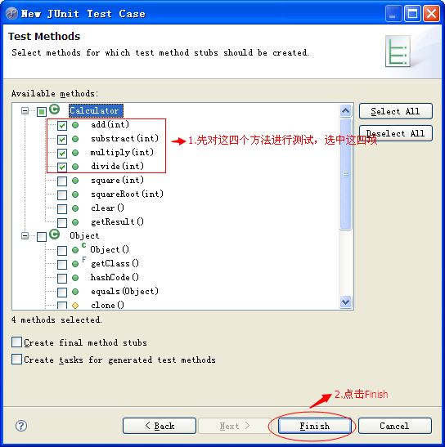Check the equals(Object) method checkbox
Screen dimensions: 445x447
point(62,293)
